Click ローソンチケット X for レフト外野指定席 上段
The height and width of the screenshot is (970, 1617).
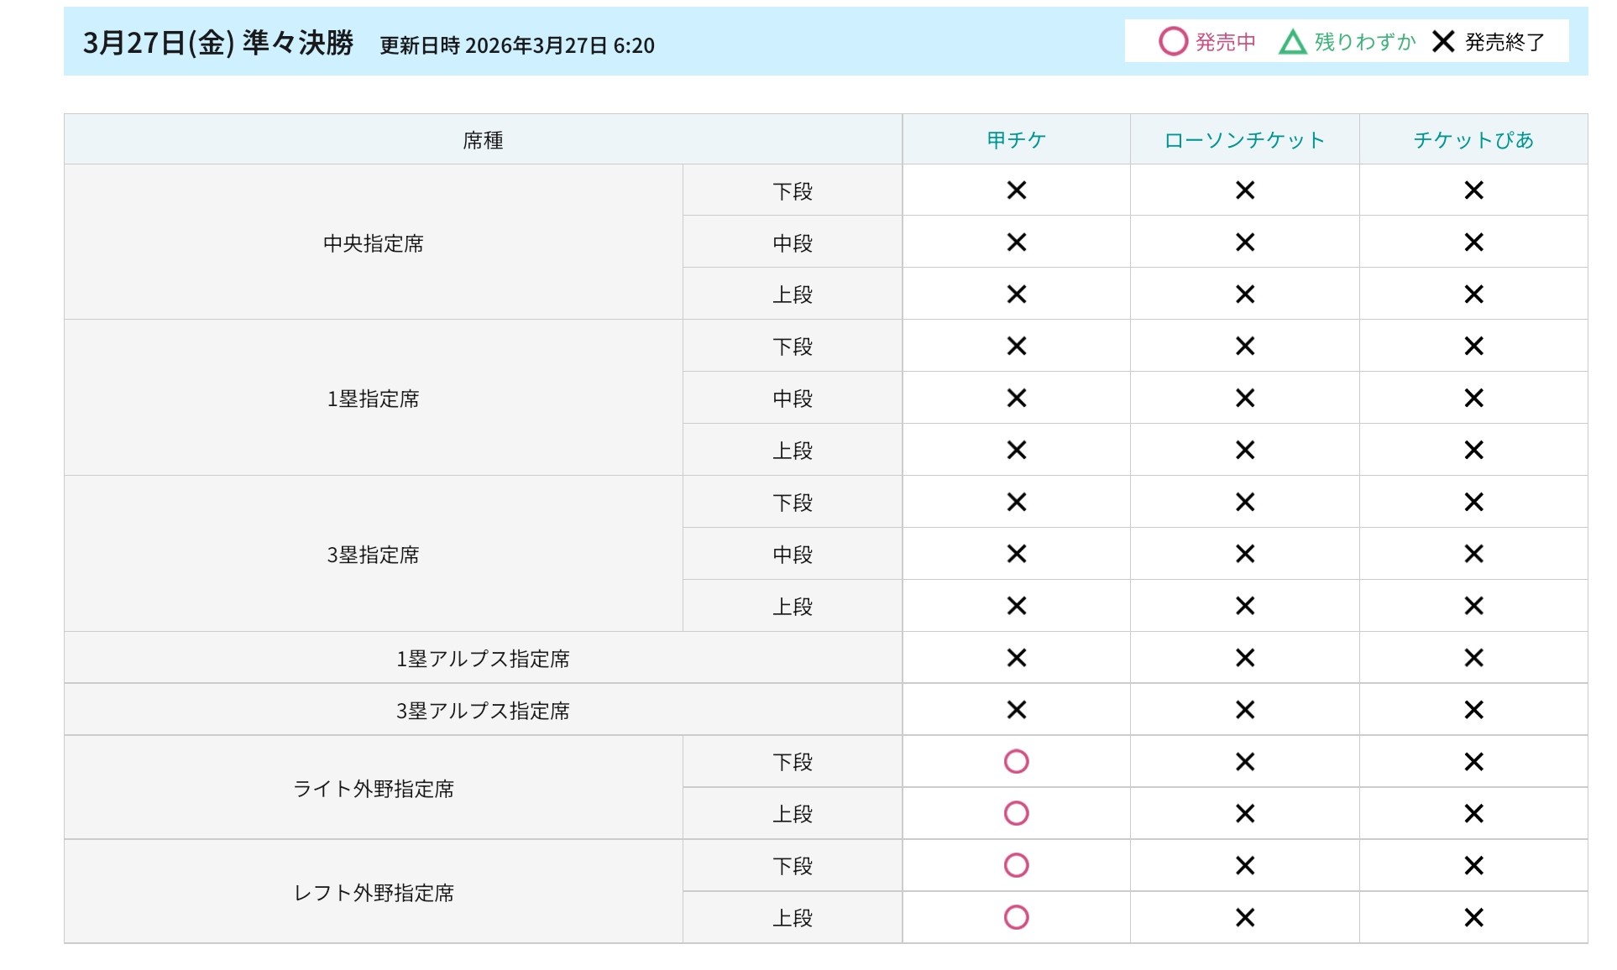point(1244,917)
